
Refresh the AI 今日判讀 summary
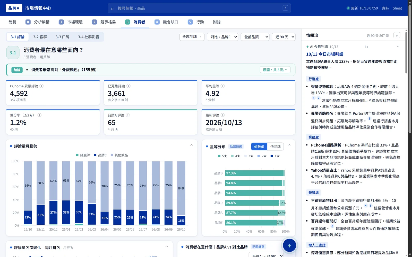click(x=366, y=47)
